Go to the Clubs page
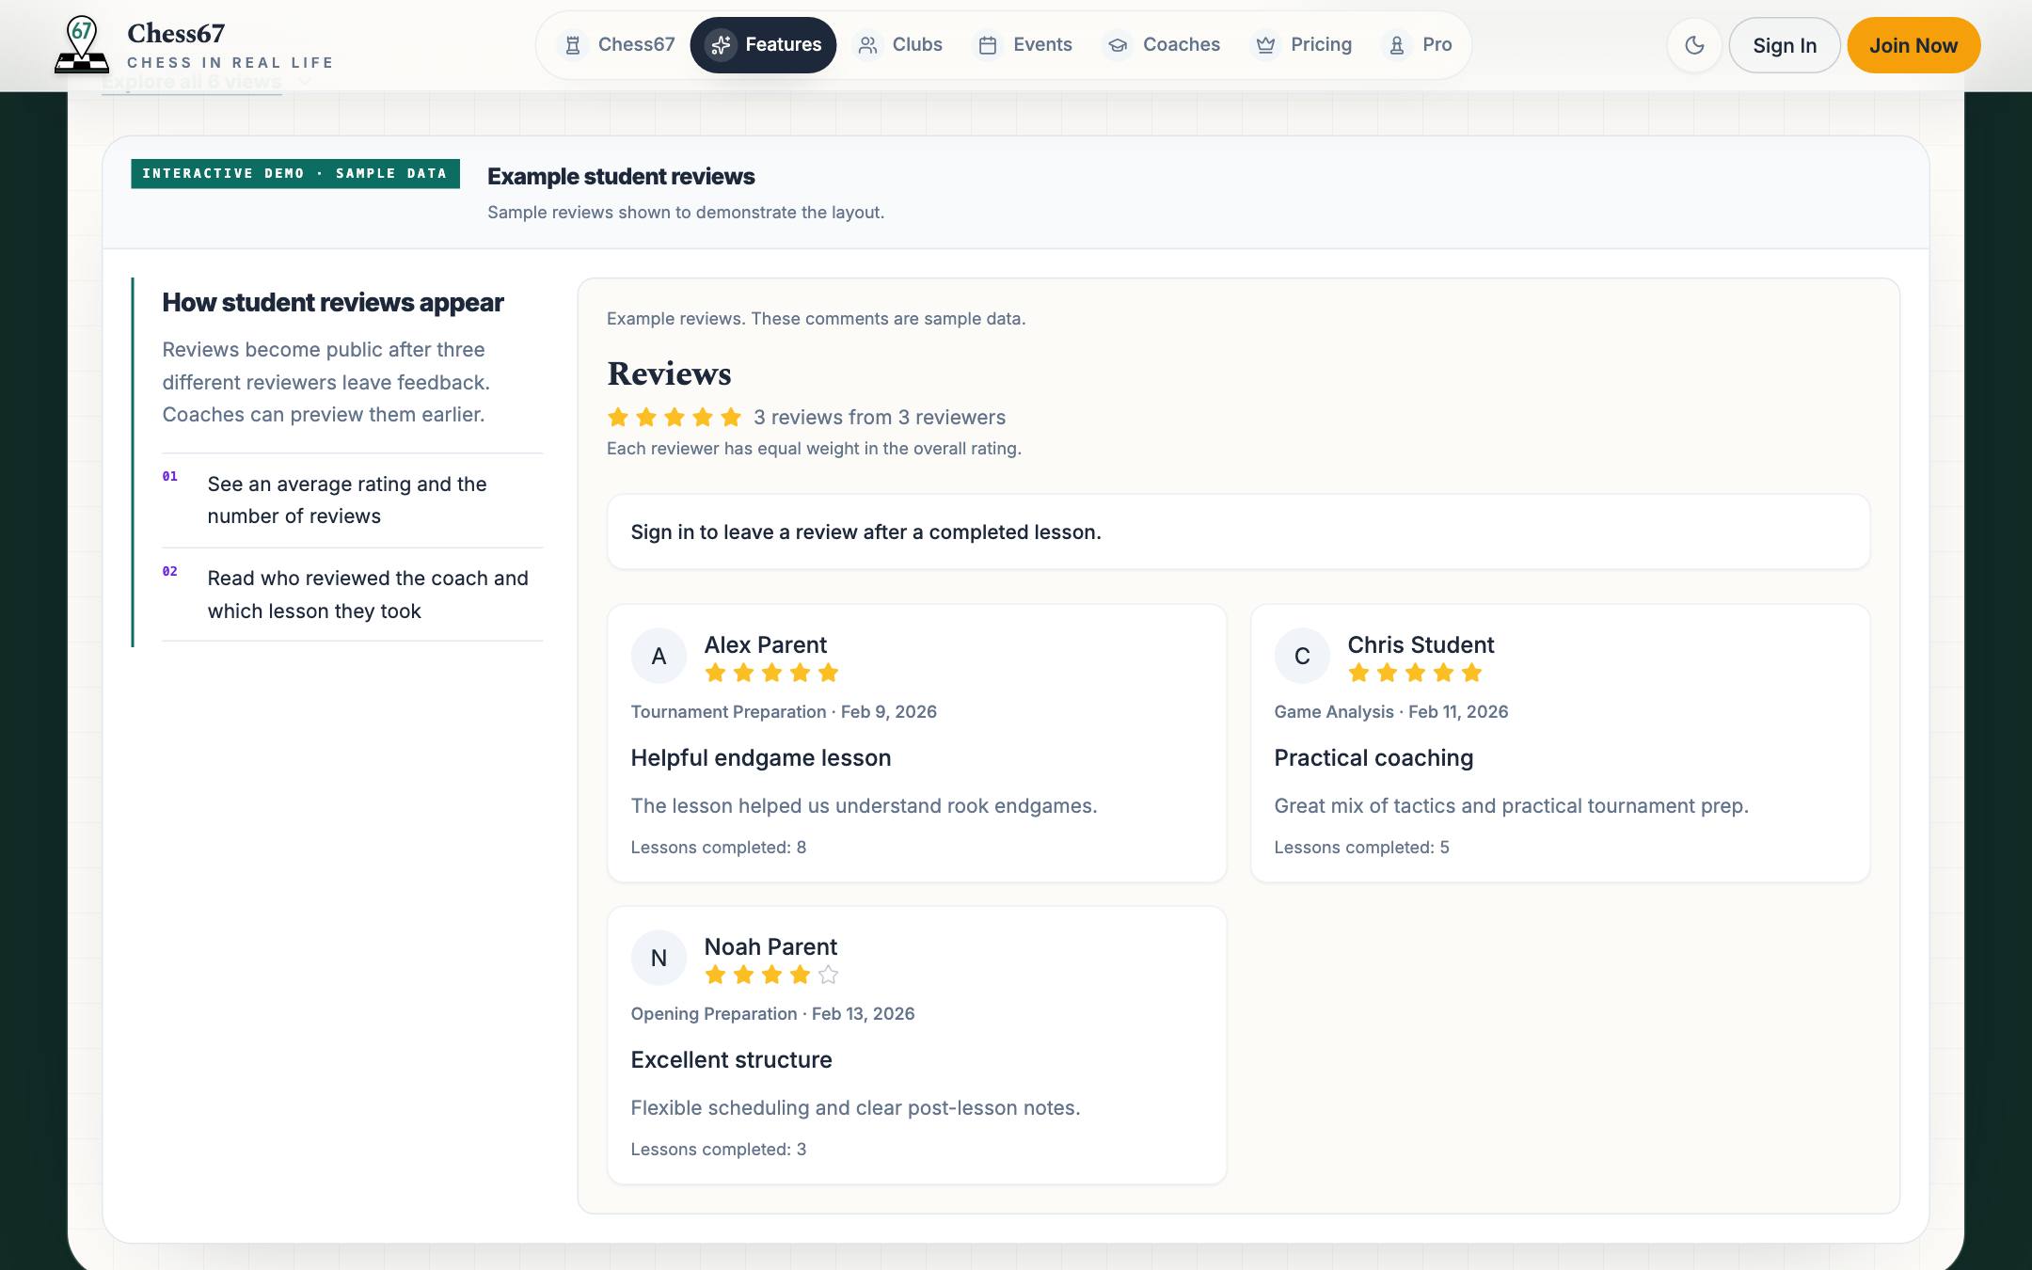 coord(898,45)
